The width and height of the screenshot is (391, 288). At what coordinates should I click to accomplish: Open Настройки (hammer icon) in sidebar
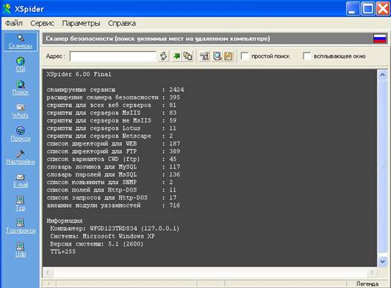[21, 157]
